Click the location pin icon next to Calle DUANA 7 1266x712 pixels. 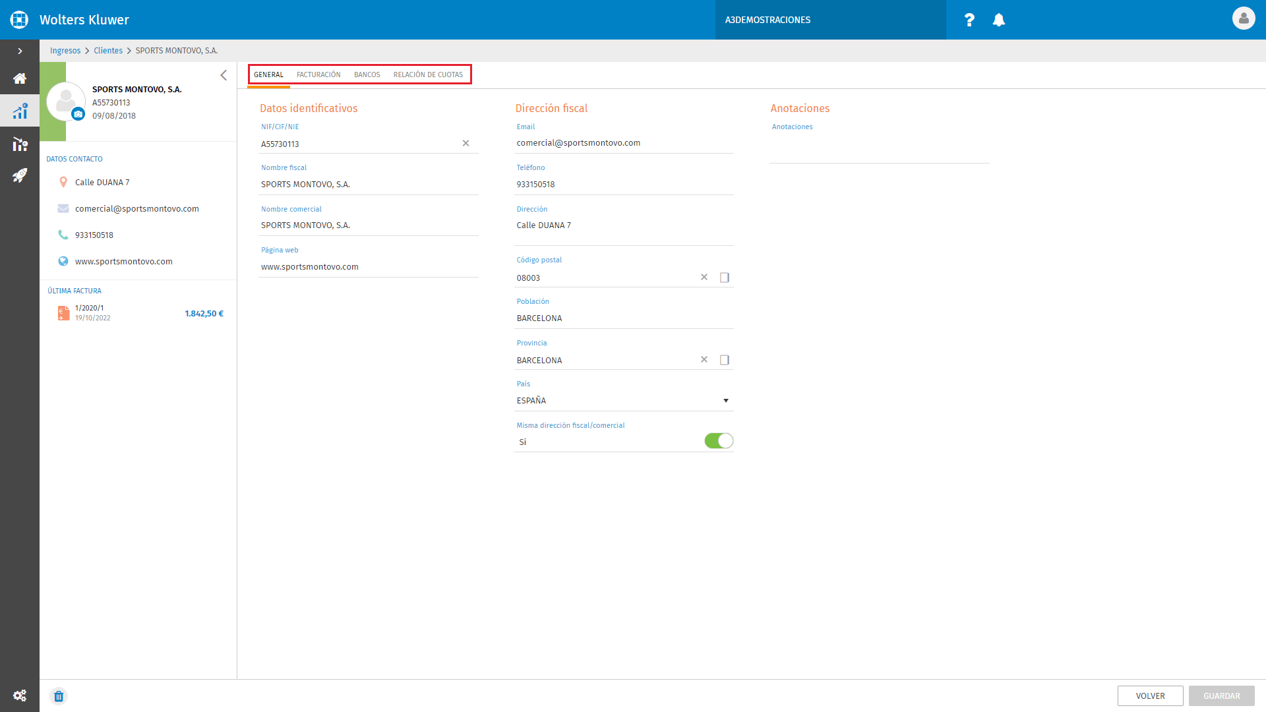pos(63,182)
